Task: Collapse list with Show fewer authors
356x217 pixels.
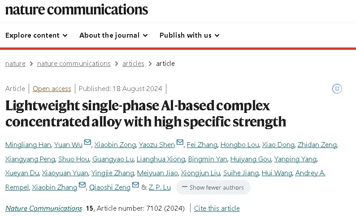Action: point(213,187)
